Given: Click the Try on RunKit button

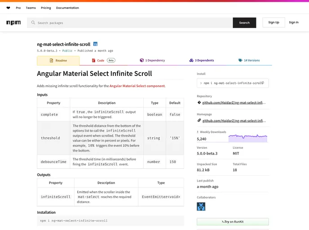Looking at the screenshot, I should 233,222.
